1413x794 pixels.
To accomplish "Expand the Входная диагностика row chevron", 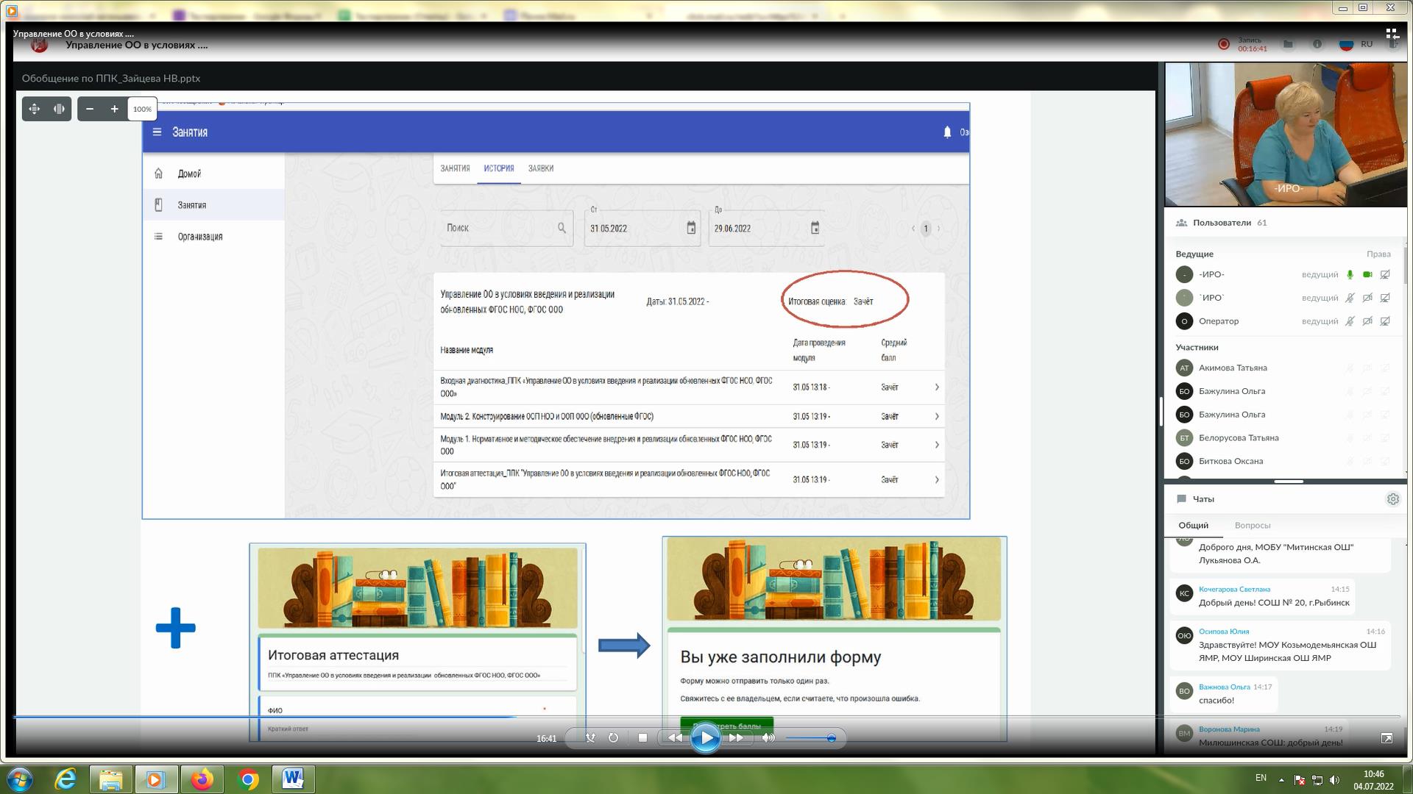I will (937, 387).
